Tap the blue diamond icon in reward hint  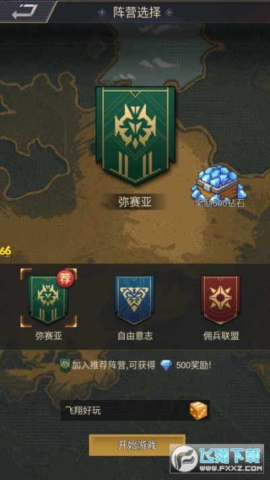(x=166, y=365)
